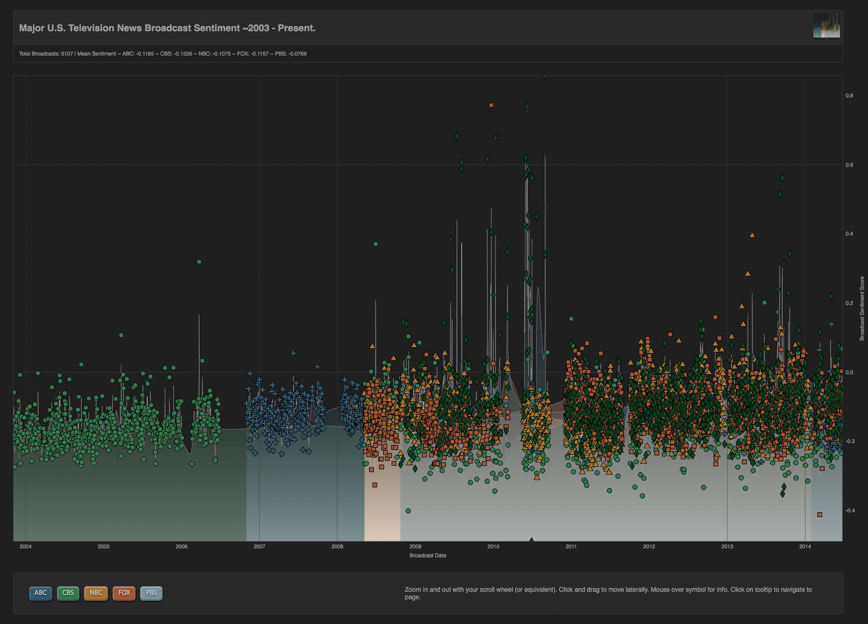Click the orange square near -0.4 in 2014
The height and width of the screenshot is (624, 868).
820,515
